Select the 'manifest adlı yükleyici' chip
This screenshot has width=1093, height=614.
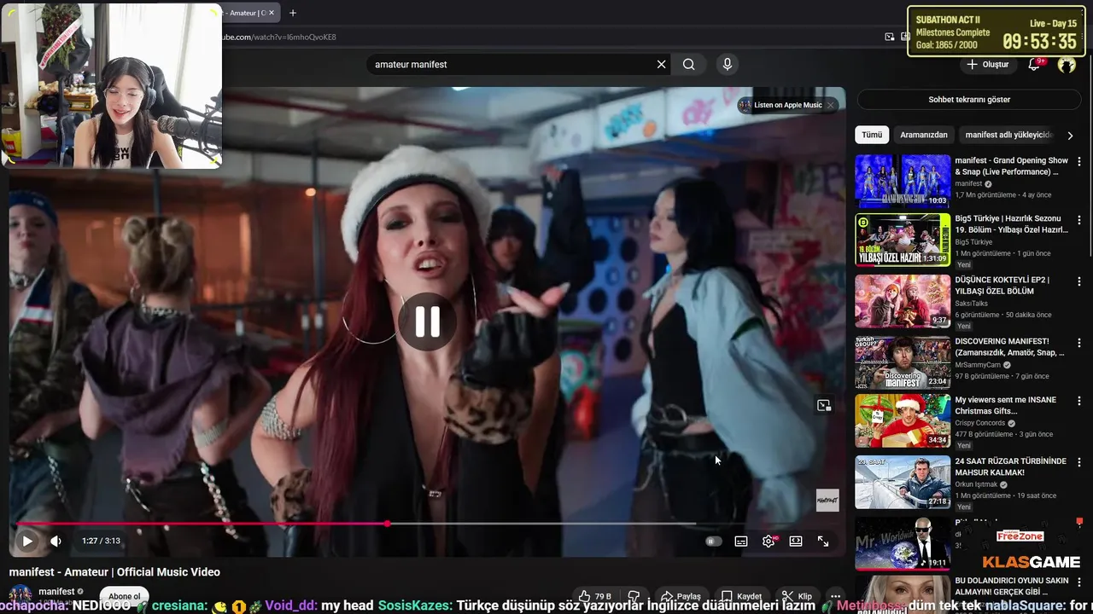(1009, 135)
